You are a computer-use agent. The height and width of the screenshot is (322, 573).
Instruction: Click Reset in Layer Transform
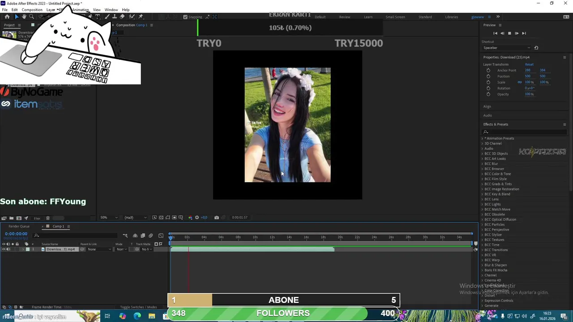point(529,64)
